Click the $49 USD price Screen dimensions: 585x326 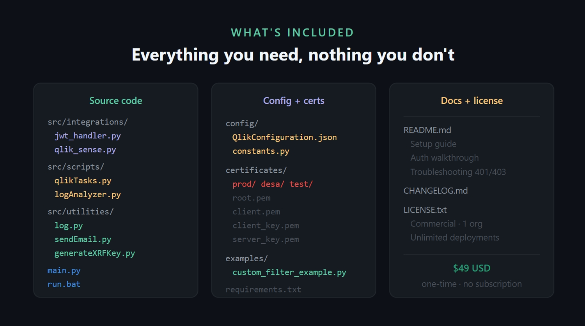472,268
